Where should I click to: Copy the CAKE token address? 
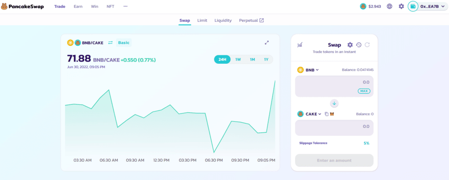pyautogui.click(x=326, y=114)
